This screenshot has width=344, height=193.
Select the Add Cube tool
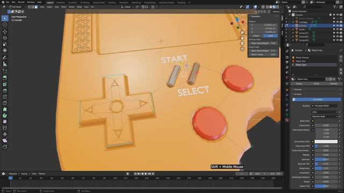coord(5,71)
